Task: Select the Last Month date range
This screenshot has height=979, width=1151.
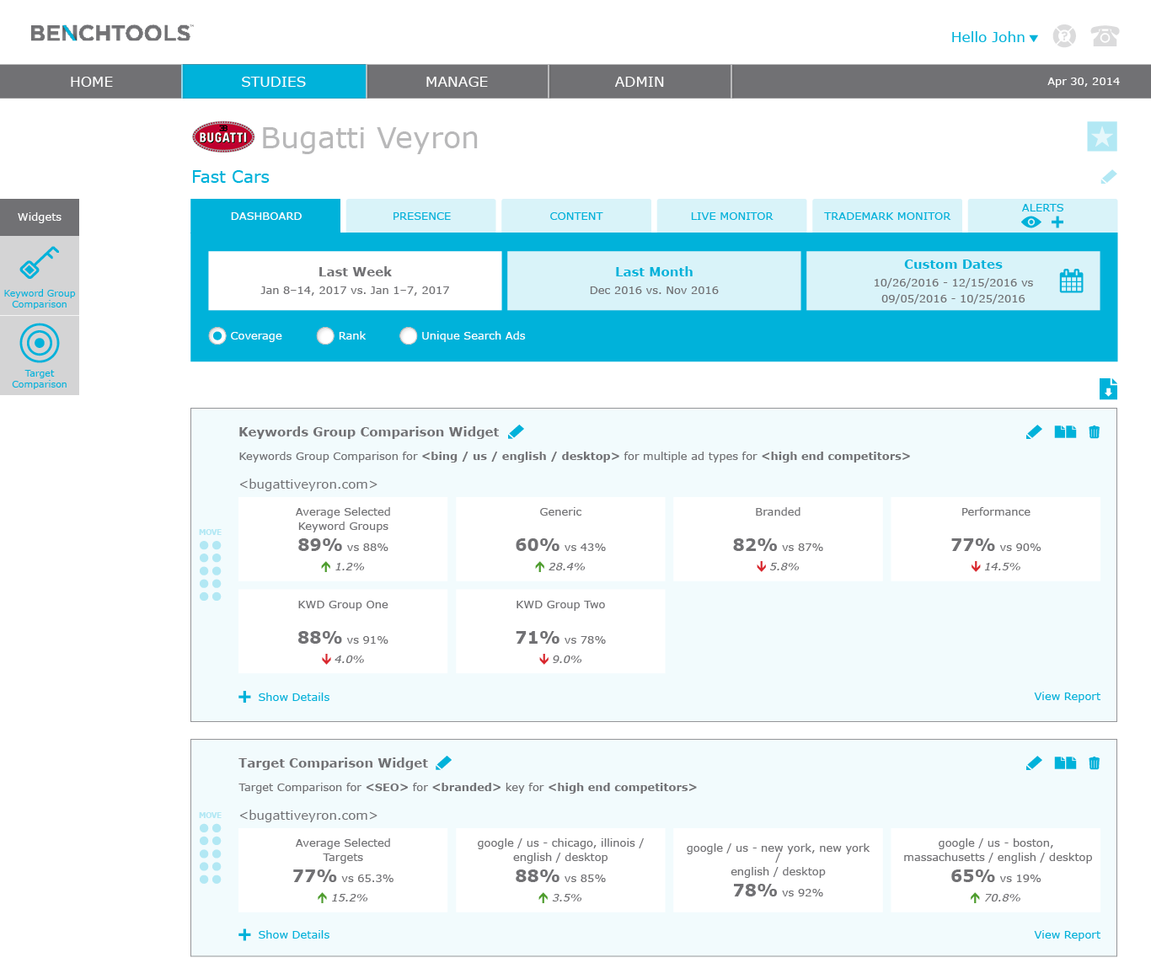Action: coord(654,281)
